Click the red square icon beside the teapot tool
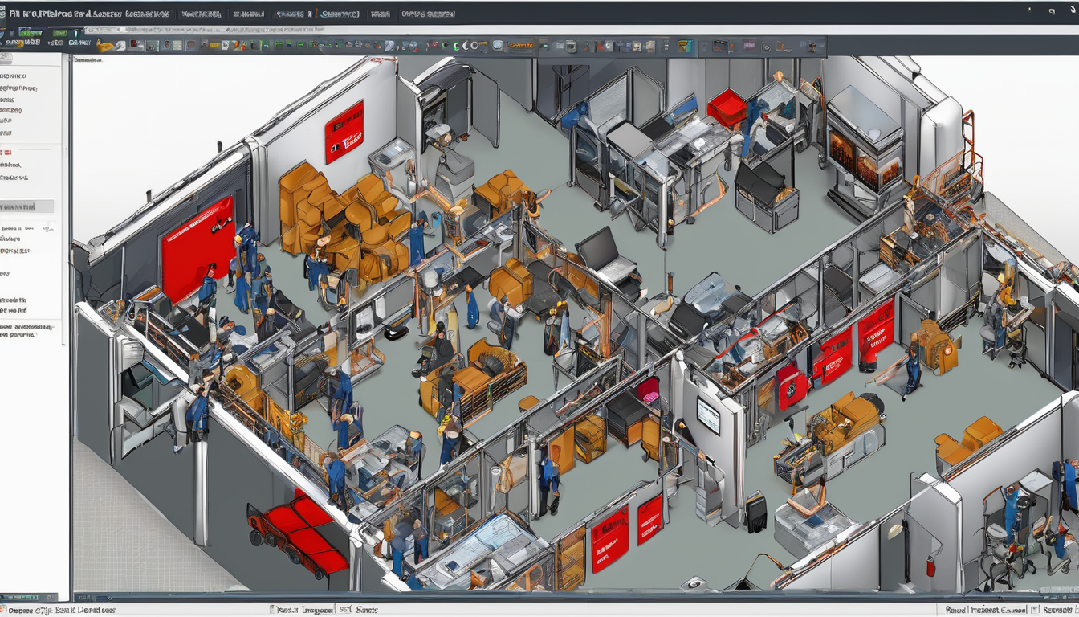The width and height of the screenshot is (1079, 617). (134, 43)
